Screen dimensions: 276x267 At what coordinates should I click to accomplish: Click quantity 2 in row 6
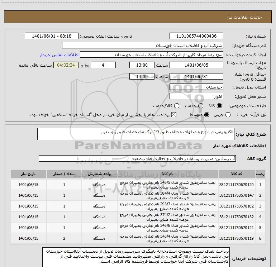pos(64,238)
